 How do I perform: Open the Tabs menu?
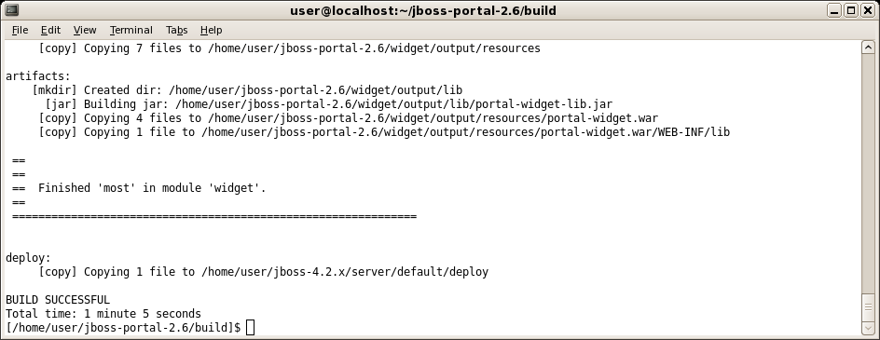[x=177, y=31]
